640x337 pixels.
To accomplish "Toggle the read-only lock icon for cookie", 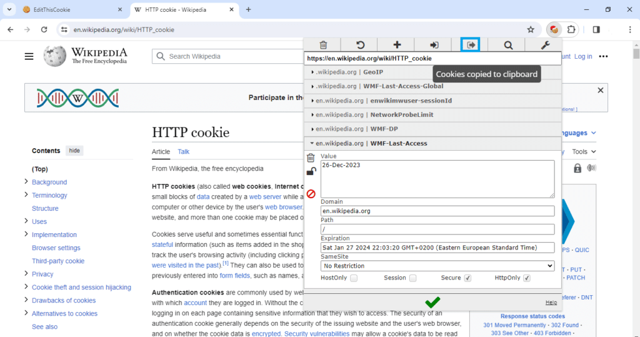I will pyautogui.click(x=311, y=171).
